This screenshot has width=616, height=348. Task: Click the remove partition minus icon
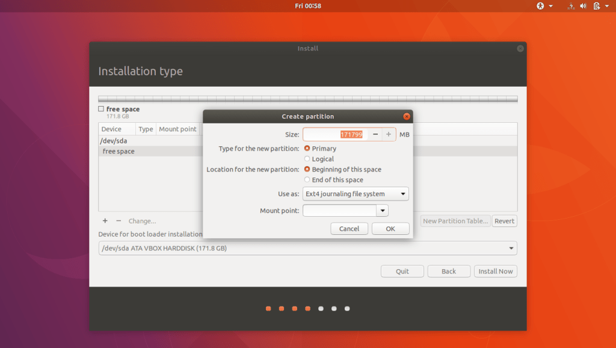(119, 221)
